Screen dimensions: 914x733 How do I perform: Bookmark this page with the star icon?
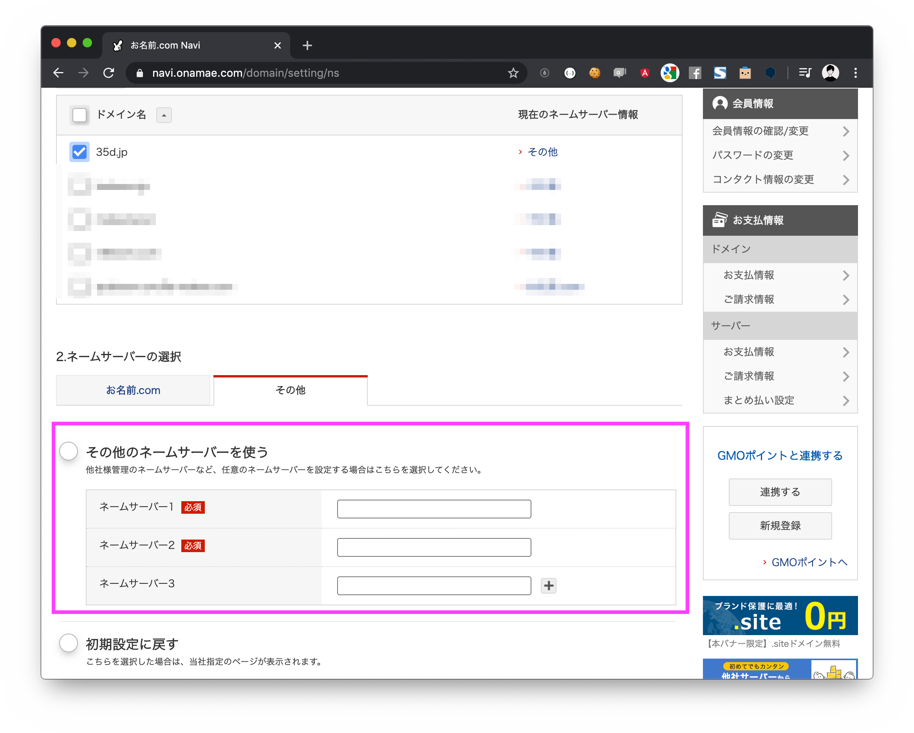[x=513, y=73]
